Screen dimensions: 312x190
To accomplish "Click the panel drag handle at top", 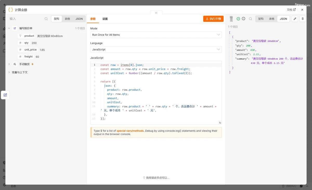I will [x=156, y=13].
